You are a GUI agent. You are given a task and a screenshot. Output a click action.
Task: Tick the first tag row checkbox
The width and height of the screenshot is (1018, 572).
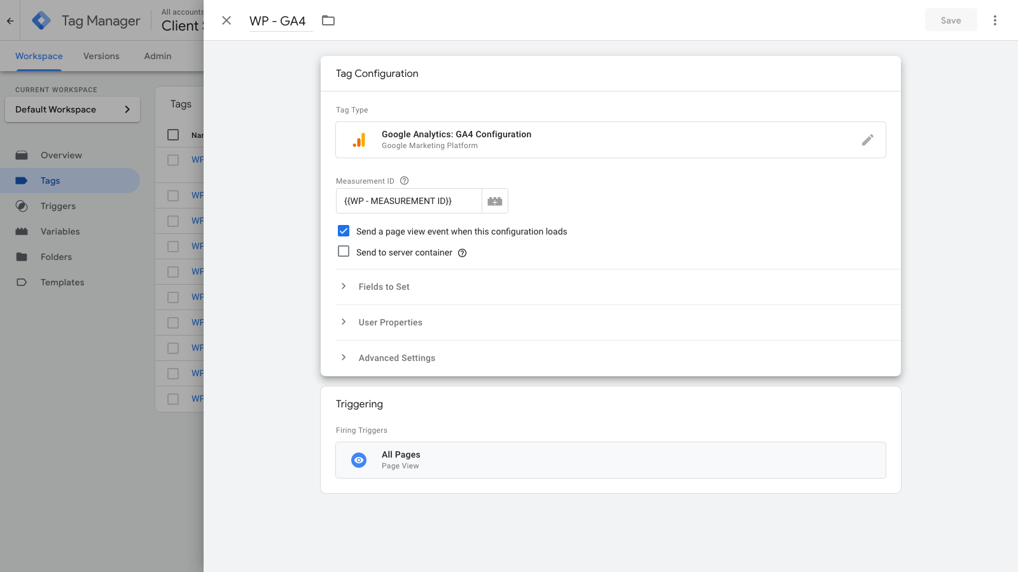pos(173,160)
